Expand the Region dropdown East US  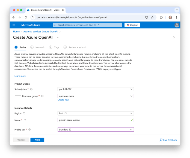click(96, 113)
